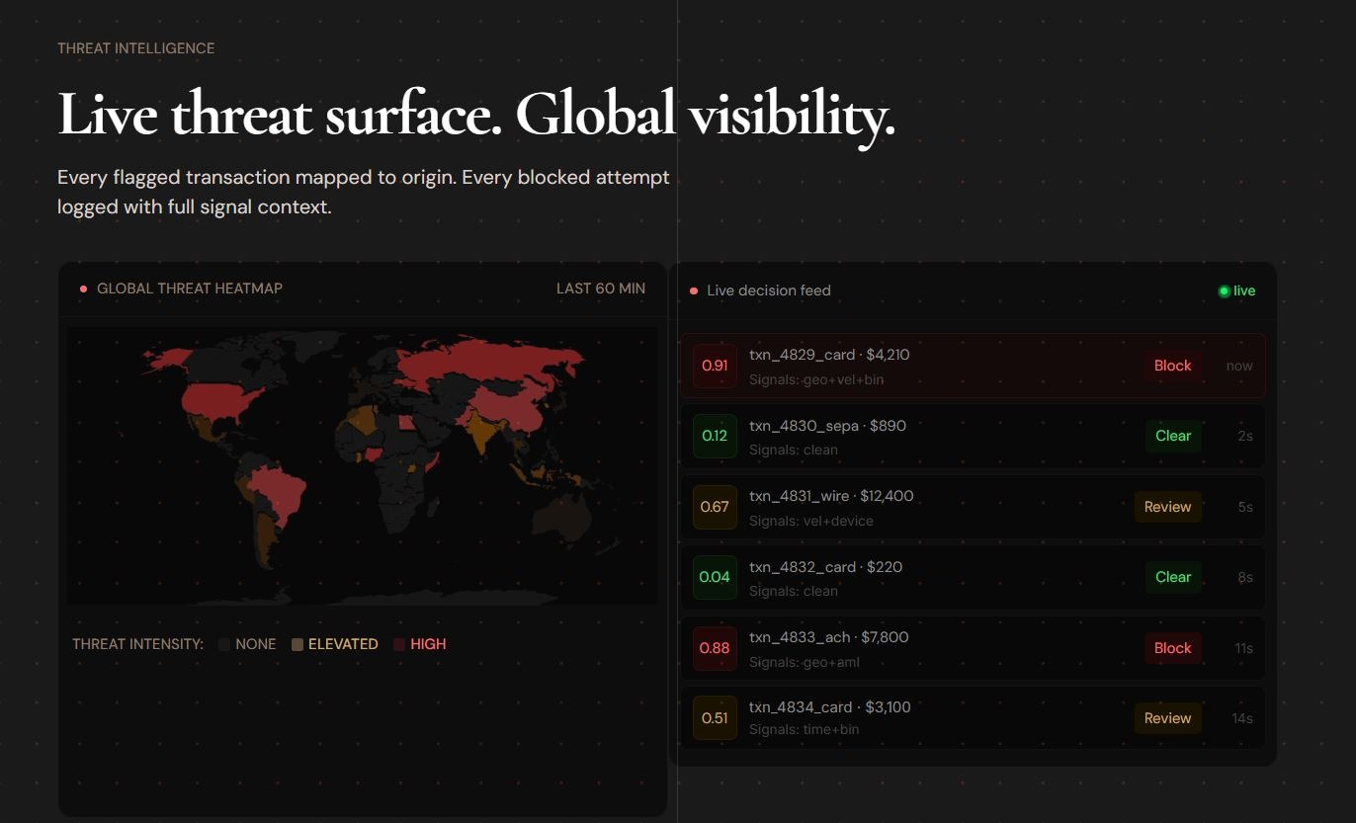Click txn_4832_card · $220 text
The height and width of the screenshot is (823, 1356).
click(825, 567)
